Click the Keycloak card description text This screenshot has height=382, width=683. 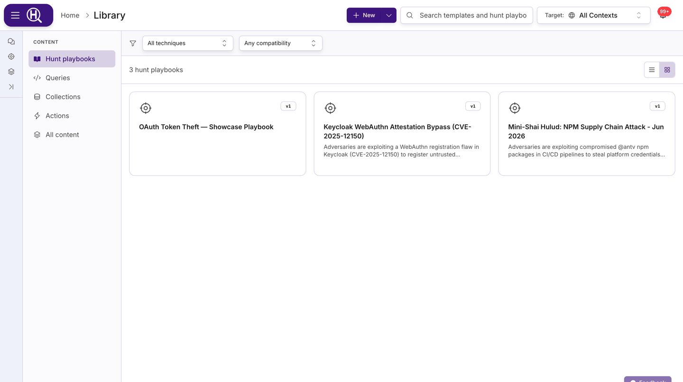pos(401,151)
